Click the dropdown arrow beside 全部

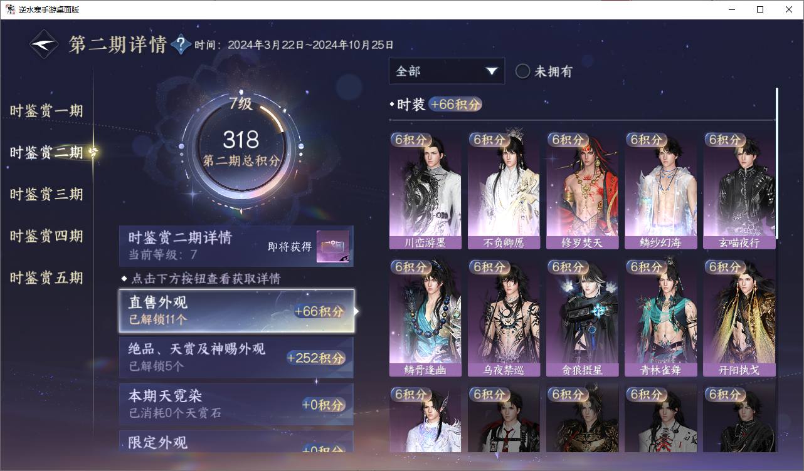pos(491,71)
